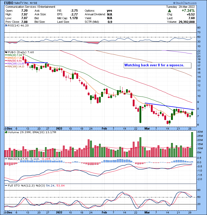
Task: Click the FUBO ticker symbol in the header
Action: coord(9,3)
